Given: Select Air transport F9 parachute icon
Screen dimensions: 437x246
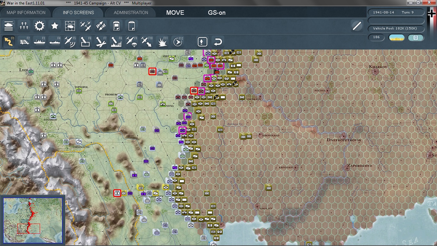Looking at the screenshot, I should pyautogui.click(x=132, y=42).
